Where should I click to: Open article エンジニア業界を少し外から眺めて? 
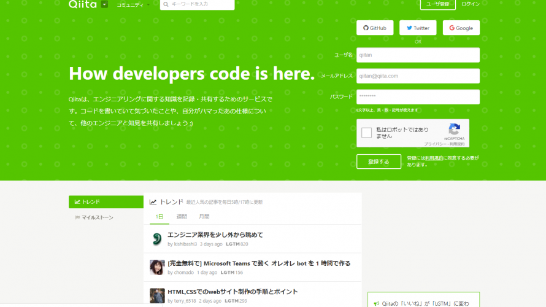(215, 235)
